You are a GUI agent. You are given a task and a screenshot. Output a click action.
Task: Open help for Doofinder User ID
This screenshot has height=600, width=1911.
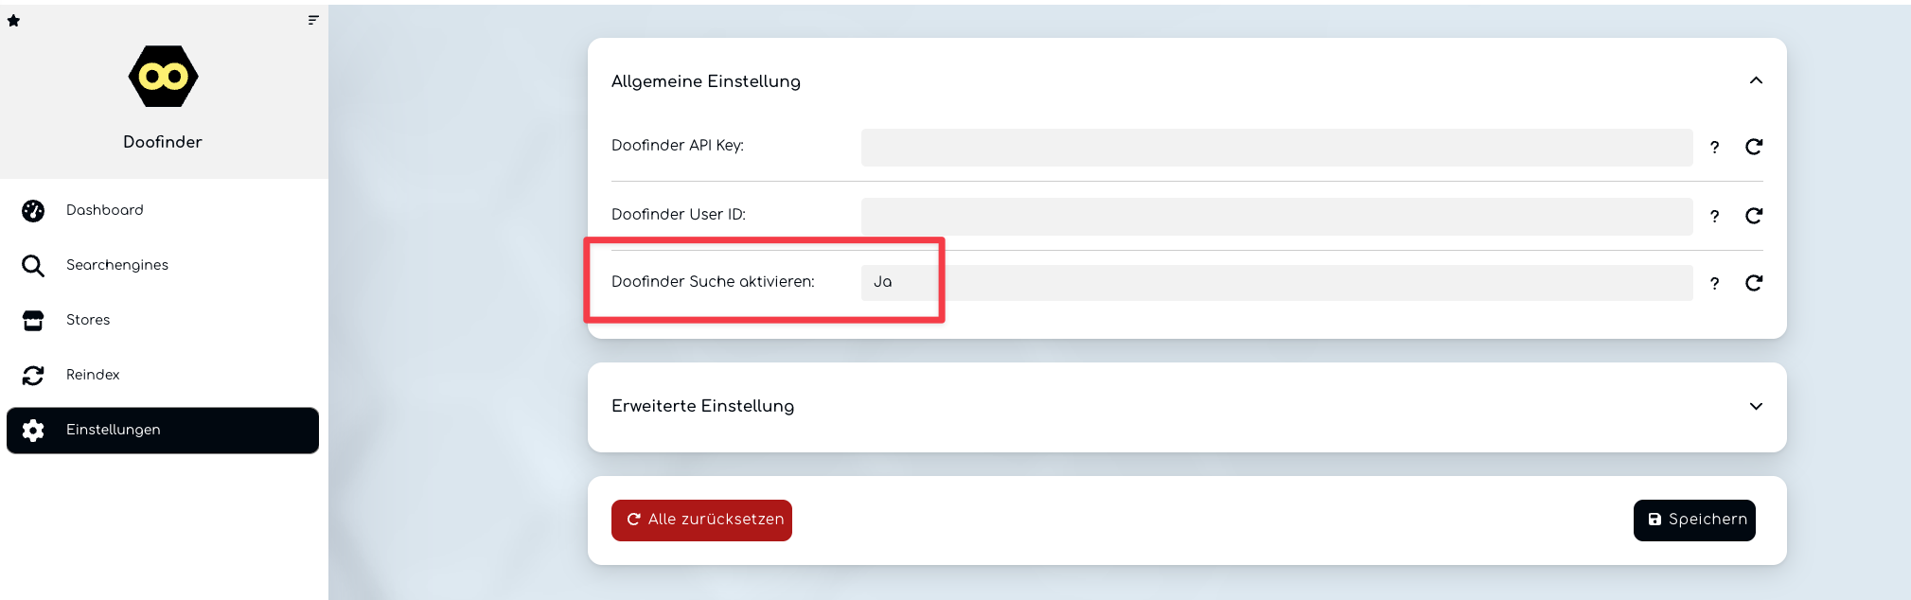[x=1714, y=217]
